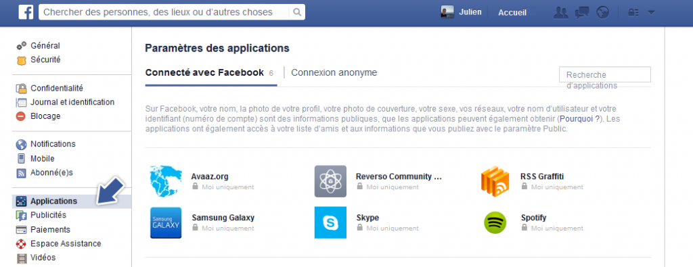Open Confidentialité settings in sidebar
This screenshot has width=693, height=267.
tap(57, 89)
